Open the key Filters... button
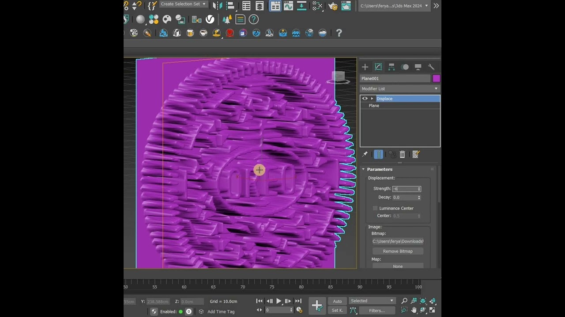Viewport: 565px width, 317px height. (x=377, y=310)
